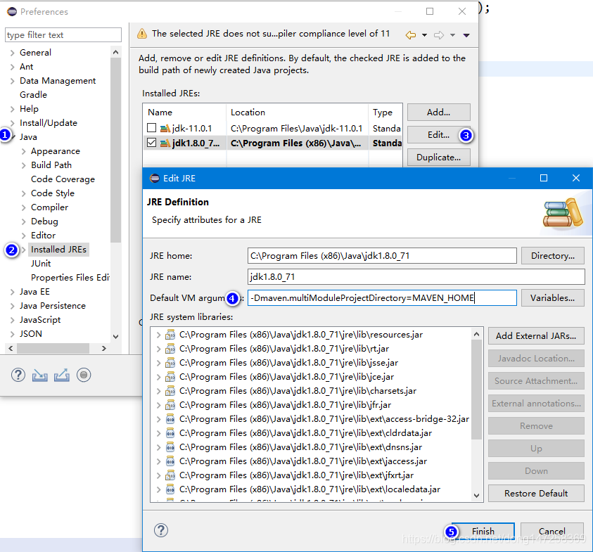Click the Import preferences icon
Viewport: 593px width, 552px height.
(x=39, y=375)
